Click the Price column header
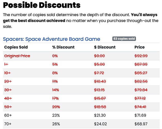This screenshot has width=162, height=129. click(140, 47)
